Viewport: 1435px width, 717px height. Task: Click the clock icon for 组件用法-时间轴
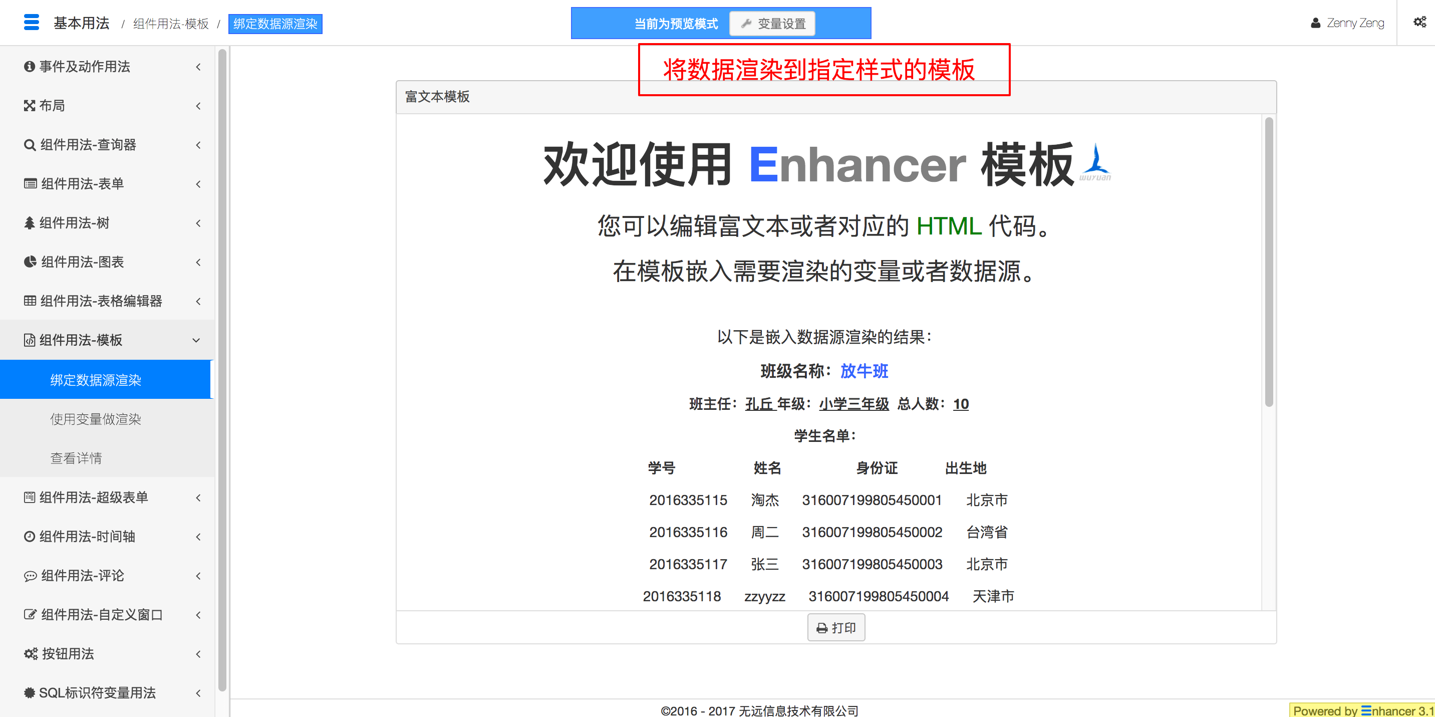pyautogui.click(x=30, y=537)
